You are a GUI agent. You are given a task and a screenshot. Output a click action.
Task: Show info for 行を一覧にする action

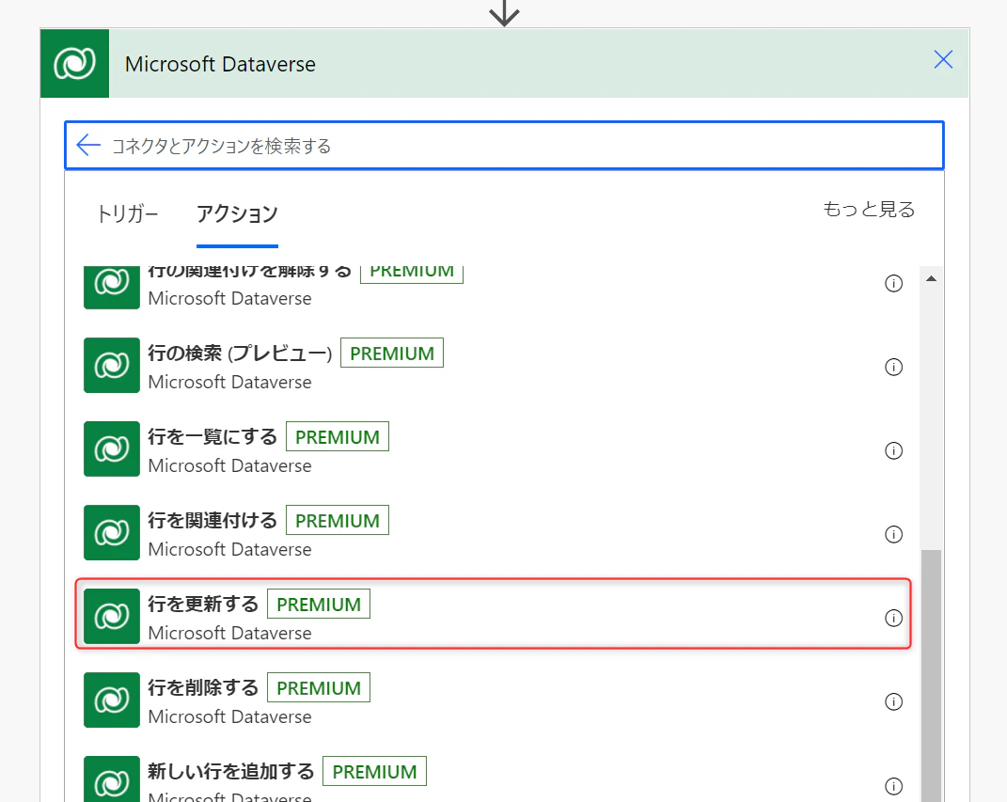tap(893, 450)
